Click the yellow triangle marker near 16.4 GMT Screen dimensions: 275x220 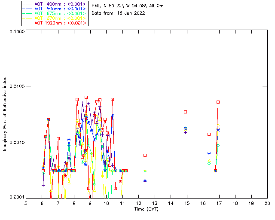(x=209, y=160)
